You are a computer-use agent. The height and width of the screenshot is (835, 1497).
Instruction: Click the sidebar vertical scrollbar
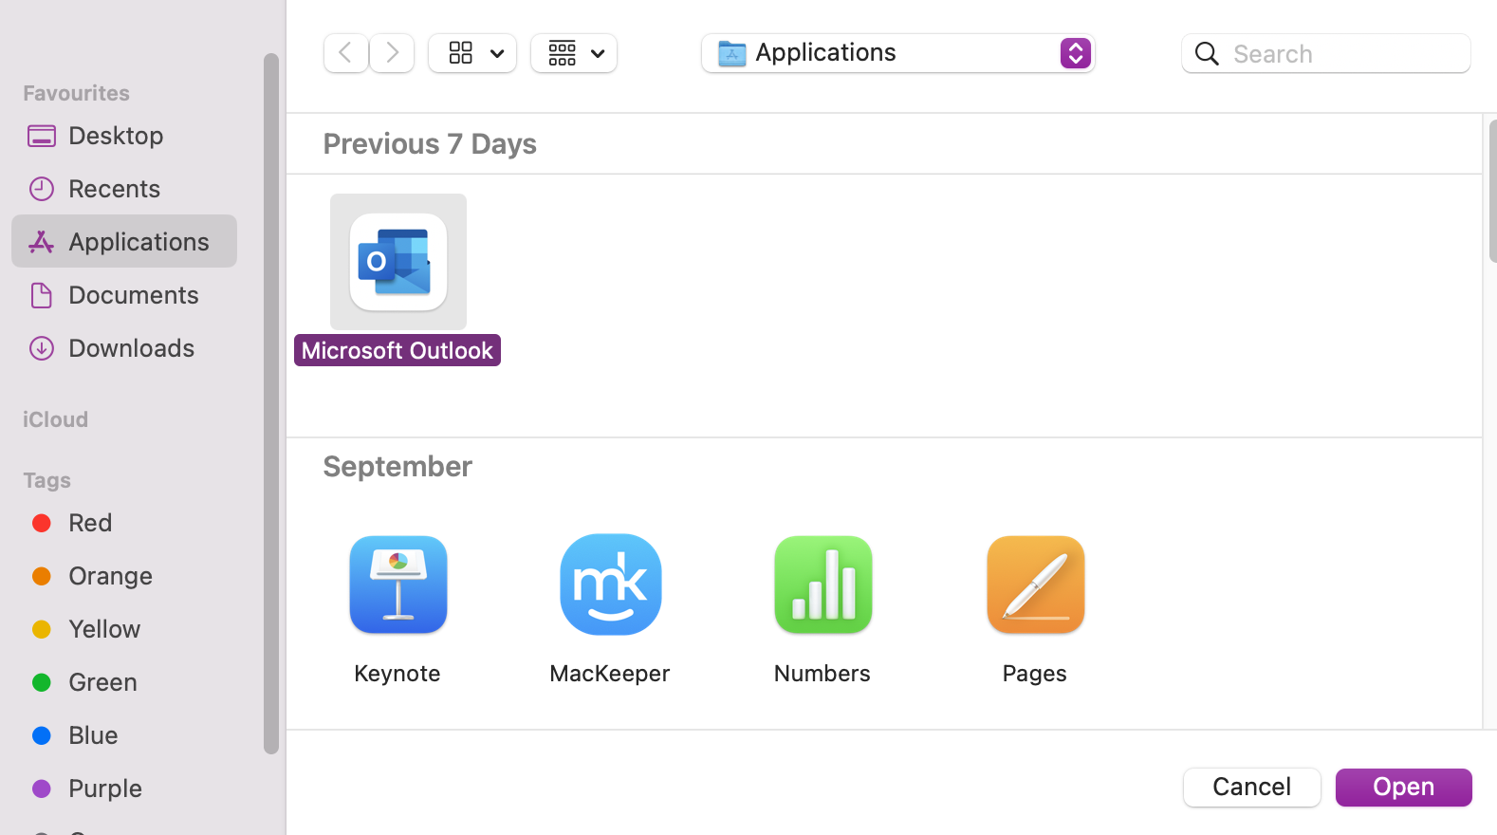click(x=271, y=403)
